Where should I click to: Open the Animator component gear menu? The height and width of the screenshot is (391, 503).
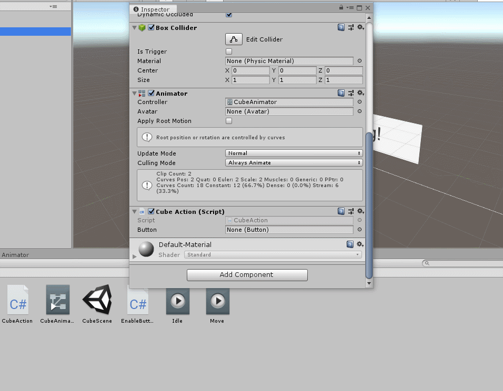coord(360,93)
